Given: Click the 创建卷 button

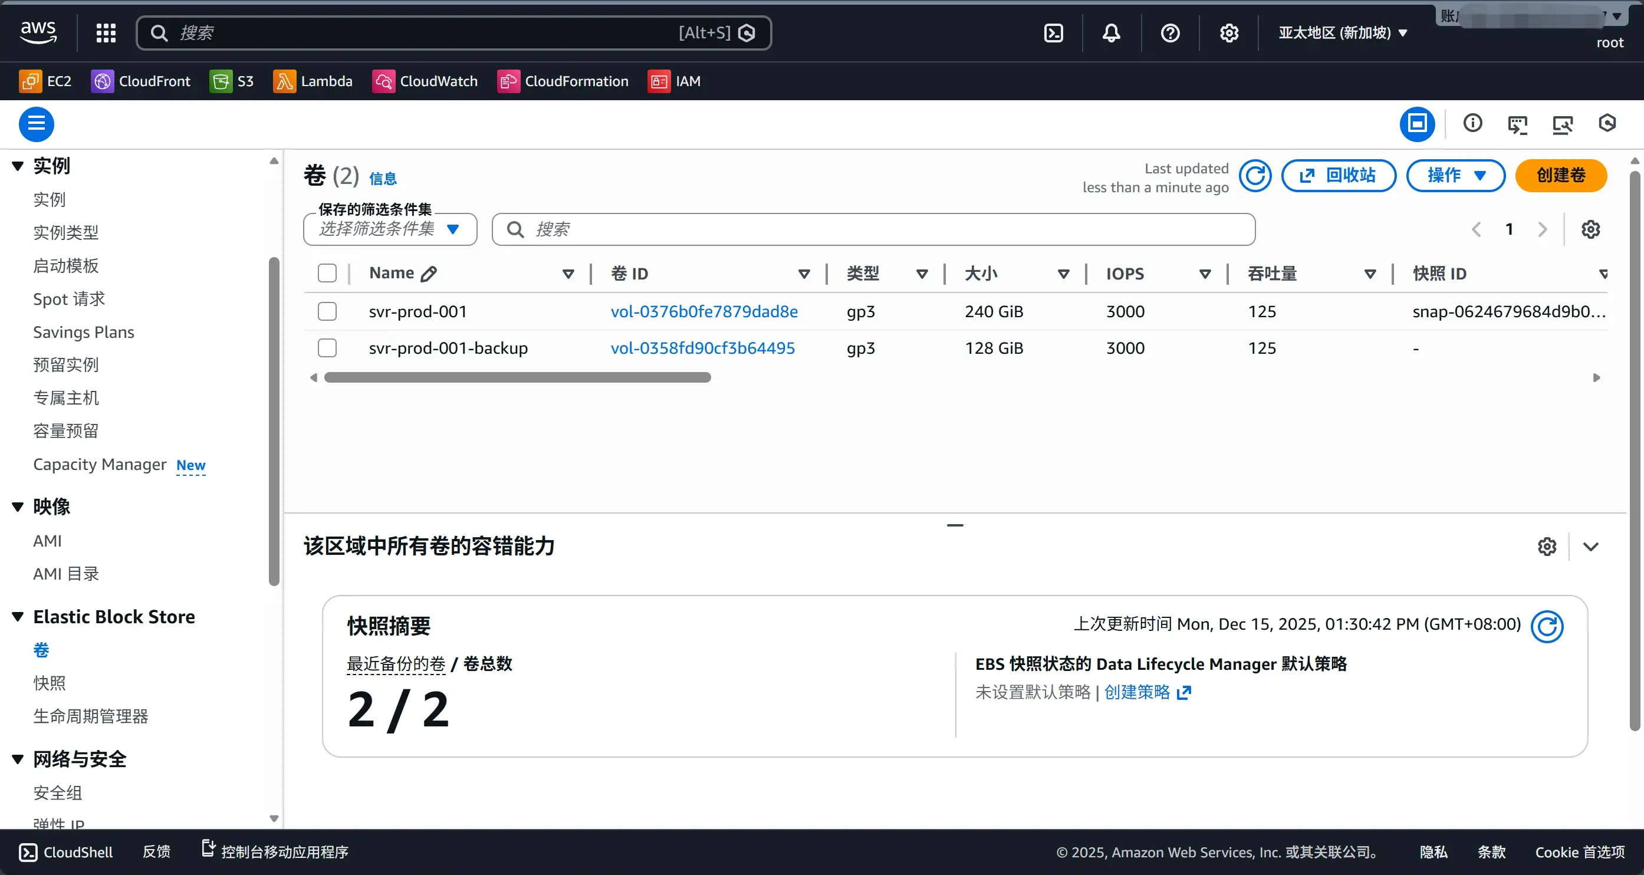Looking at the screenshot, I should tap(1561, 176).
